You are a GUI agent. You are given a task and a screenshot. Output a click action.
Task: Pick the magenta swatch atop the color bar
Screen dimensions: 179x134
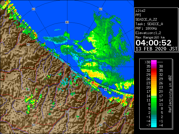[154, 62]
